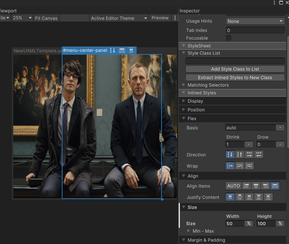Set Align Items to center

pyautogui.click(x=256, y=186)
